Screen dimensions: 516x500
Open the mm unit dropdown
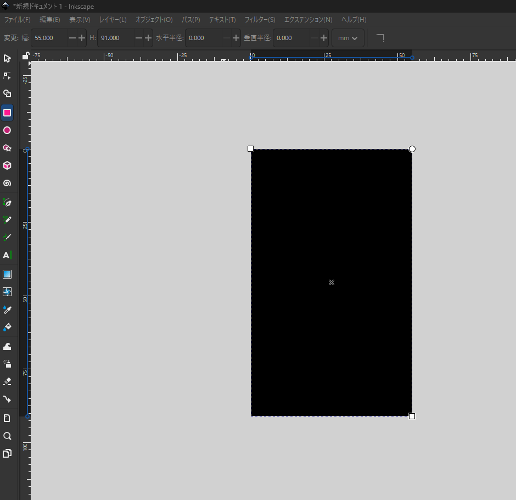tap(348, 38)
